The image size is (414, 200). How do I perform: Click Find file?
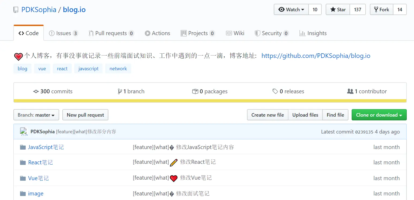click(335, 115)
